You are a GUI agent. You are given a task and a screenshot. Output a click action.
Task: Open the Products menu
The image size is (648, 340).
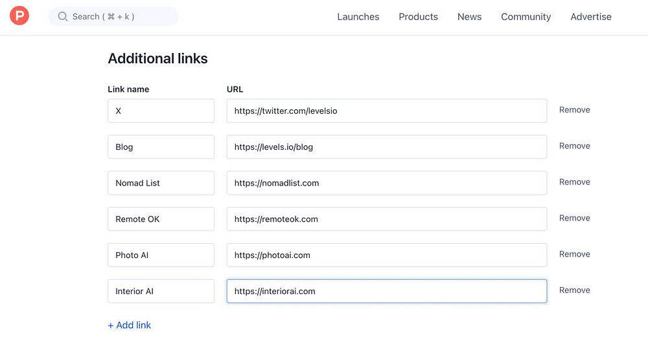[418, 17]
